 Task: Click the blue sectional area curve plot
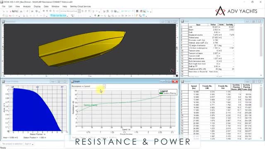click(x=34, y=111)
